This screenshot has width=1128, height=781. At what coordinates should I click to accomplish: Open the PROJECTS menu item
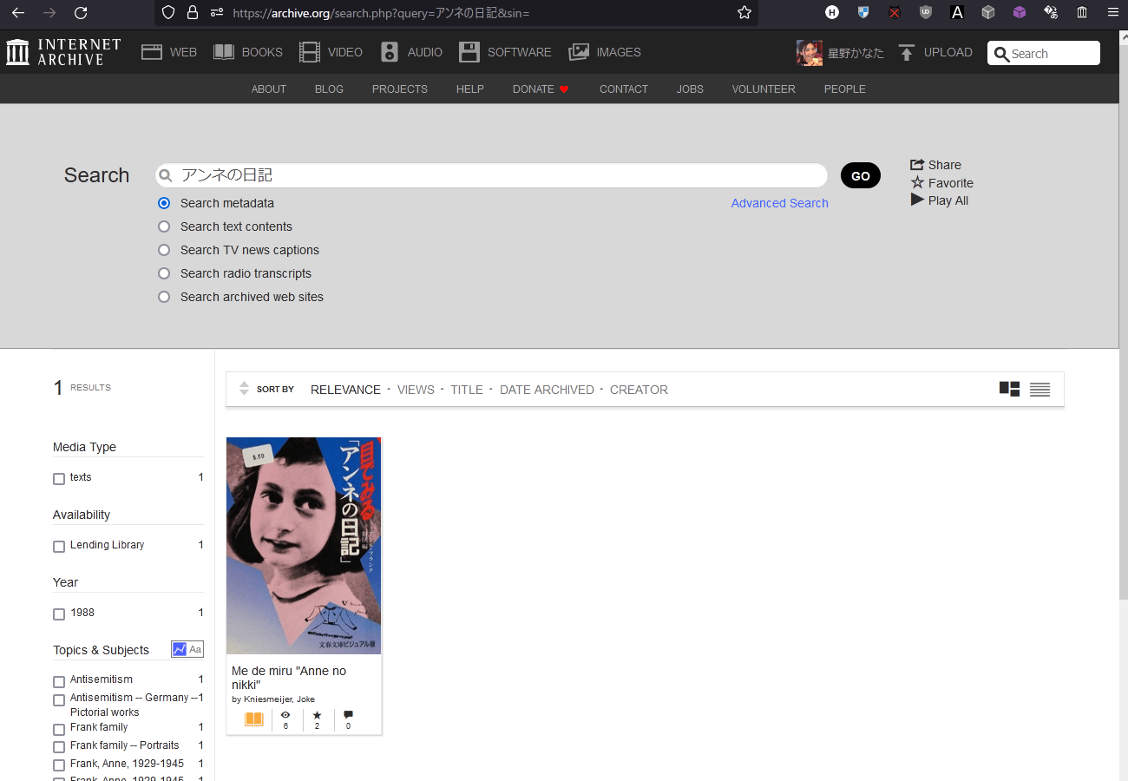pyautogui.click(x=400, y=89)
